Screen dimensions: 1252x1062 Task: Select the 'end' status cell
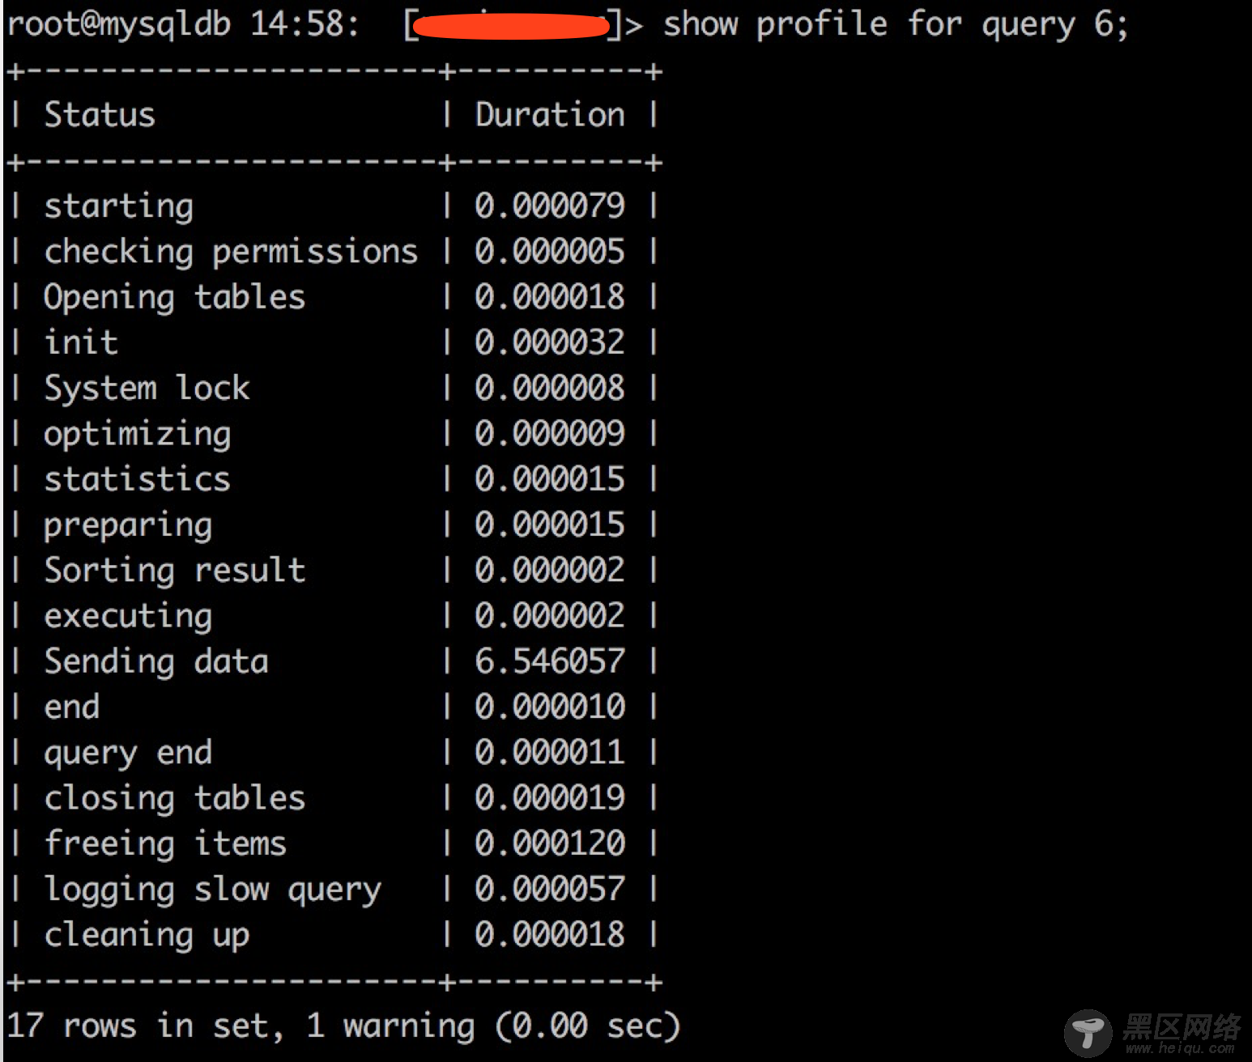[x=72, y=707]
